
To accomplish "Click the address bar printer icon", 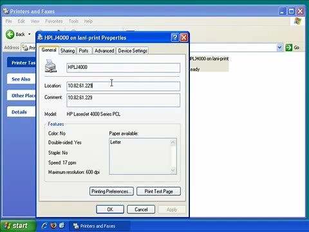I will [x=25, y=48].
